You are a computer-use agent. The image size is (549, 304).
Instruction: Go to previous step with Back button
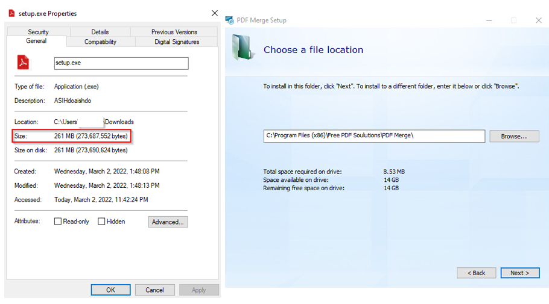(477, 273)
